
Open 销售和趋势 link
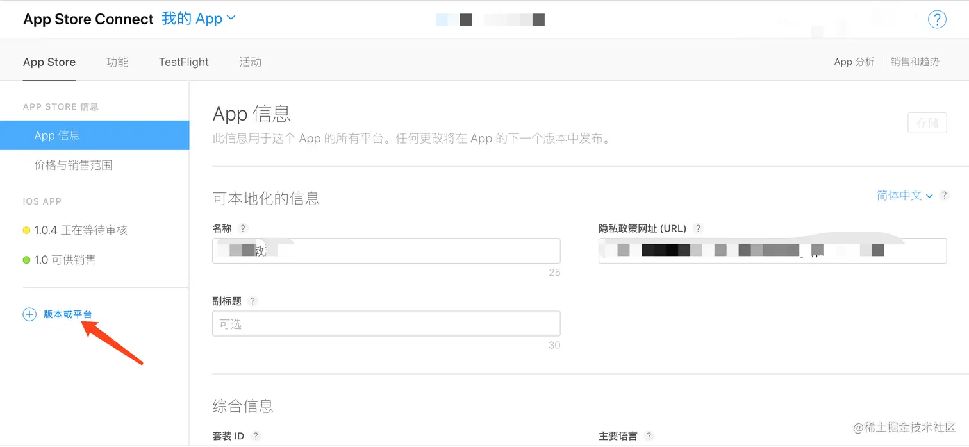tap(915, 62)
